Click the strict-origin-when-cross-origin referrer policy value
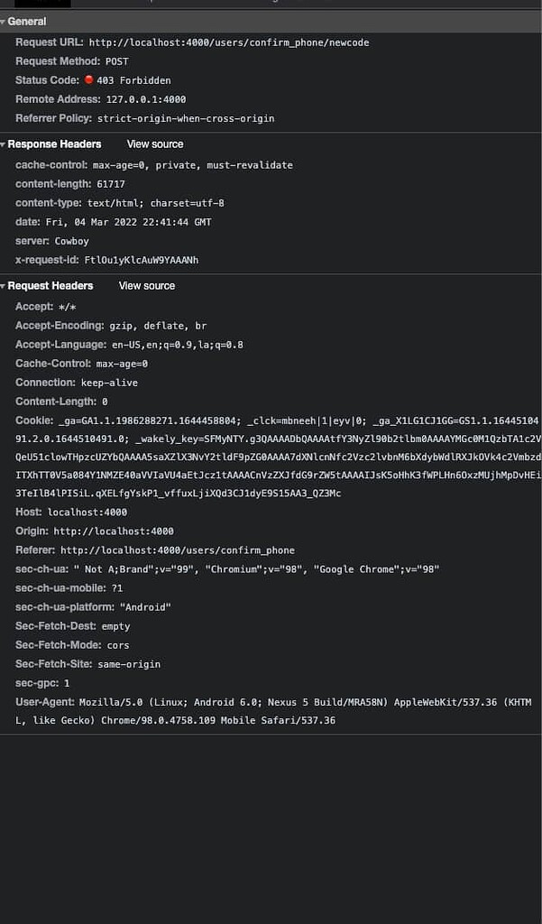Image resolution: width=542 pixels, height=924 pixels. coord(186,118)
